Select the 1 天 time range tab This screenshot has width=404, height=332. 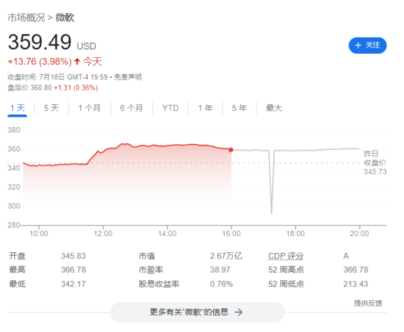[17, 108]
